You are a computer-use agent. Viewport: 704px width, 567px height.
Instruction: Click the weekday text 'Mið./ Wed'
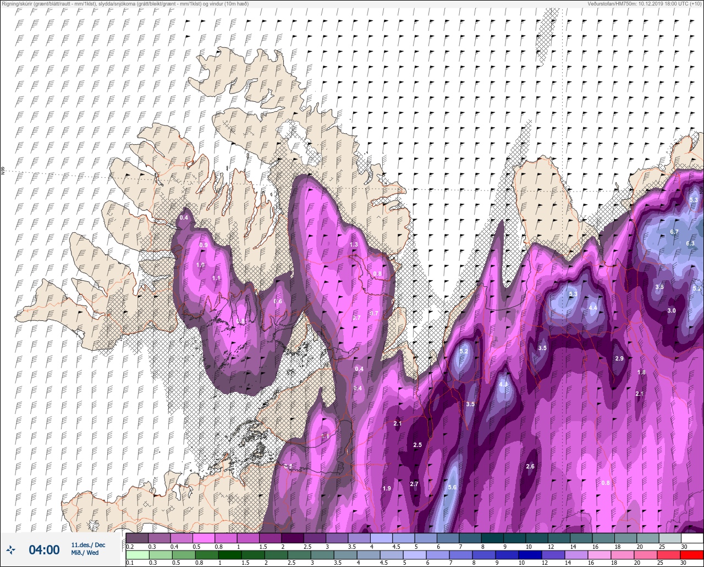[85, 553]
